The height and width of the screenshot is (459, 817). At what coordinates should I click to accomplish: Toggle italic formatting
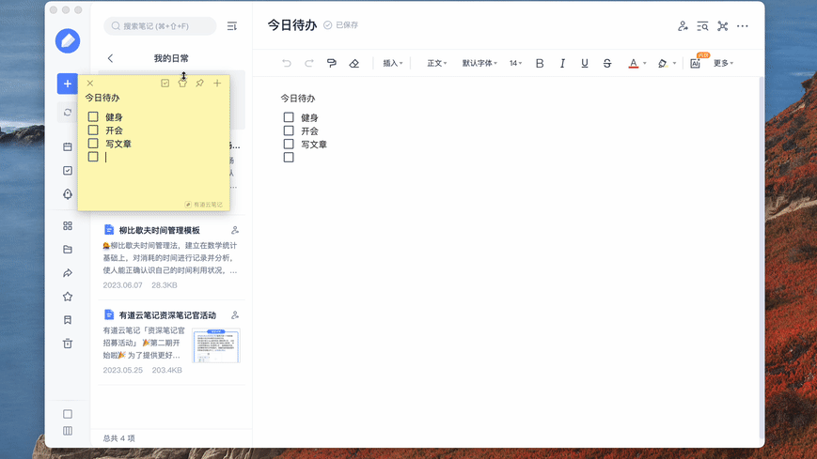pyautogui.click(x=562, y=63)
